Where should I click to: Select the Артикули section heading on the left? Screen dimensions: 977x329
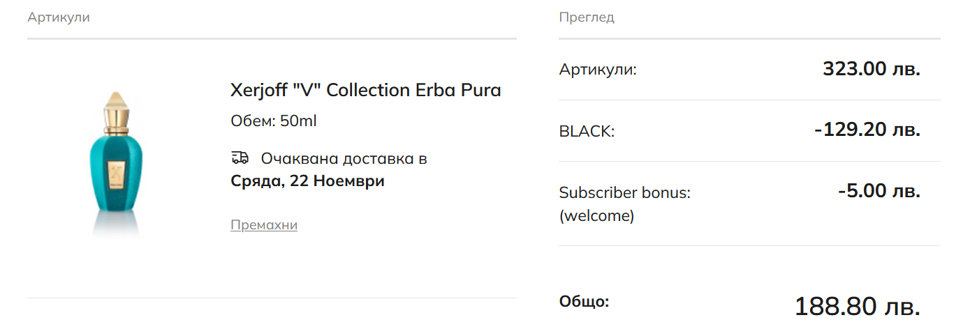pyautogui.click(x=59, y=17)
